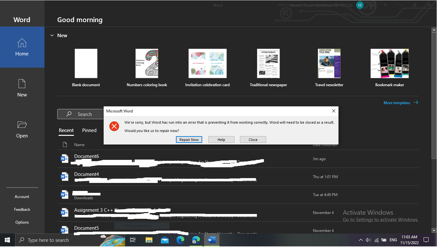Viewport: 437px width, 247px height.
Task: Choose the Traditional newspaper template
Action: 268,68
